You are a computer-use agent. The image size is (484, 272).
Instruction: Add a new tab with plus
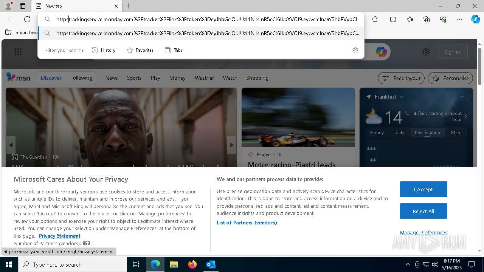point(129,6)
